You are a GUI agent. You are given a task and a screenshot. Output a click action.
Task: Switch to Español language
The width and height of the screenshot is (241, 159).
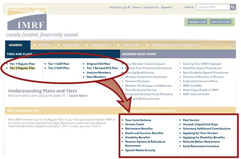click(166, 7)
